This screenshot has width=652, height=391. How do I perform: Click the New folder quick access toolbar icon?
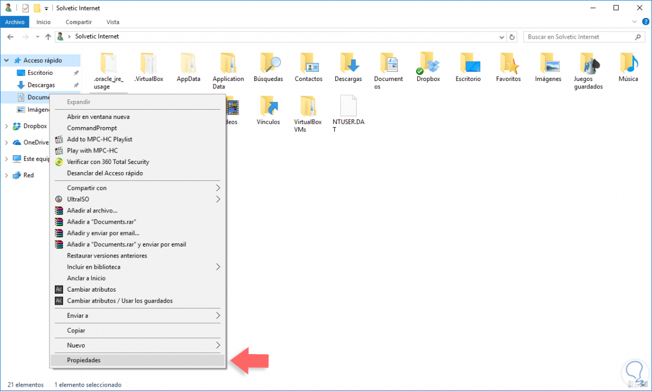click(x=37, y=8)
